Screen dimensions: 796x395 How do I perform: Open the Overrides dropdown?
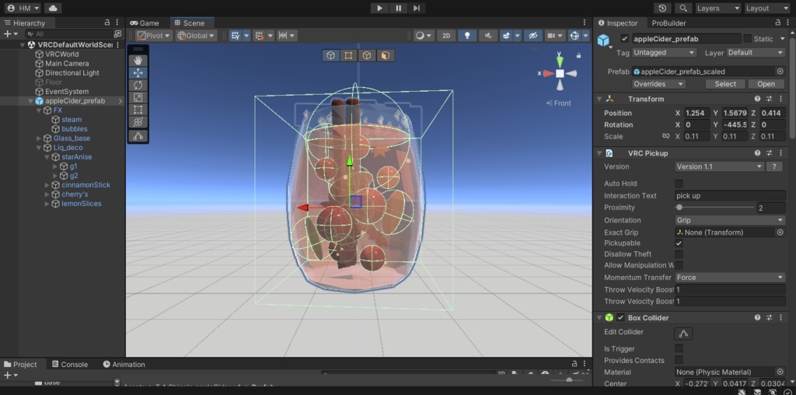pyautogui.click(x=659, y=84)
